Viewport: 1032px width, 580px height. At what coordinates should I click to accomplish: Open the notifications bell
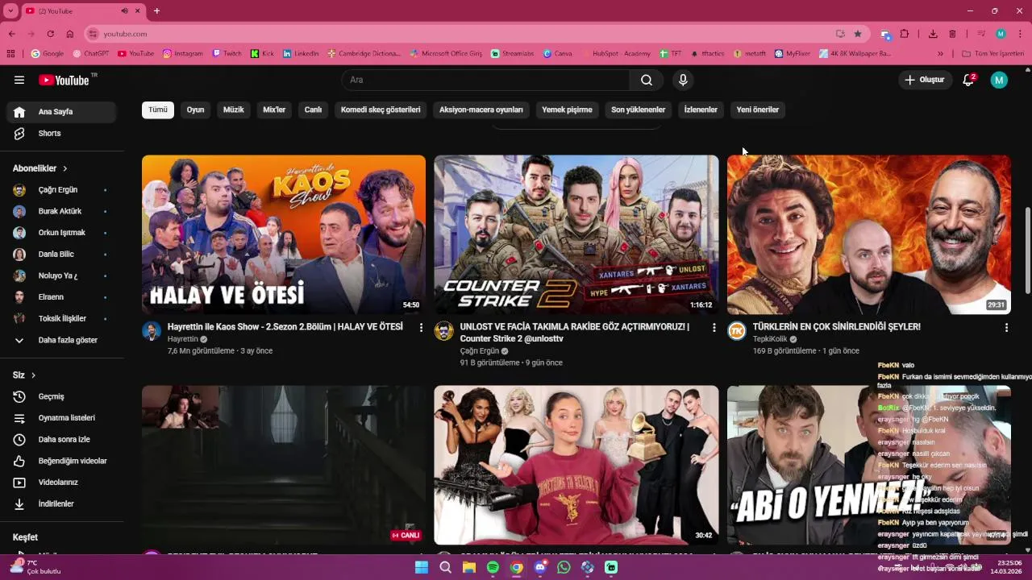pos(968,80)
